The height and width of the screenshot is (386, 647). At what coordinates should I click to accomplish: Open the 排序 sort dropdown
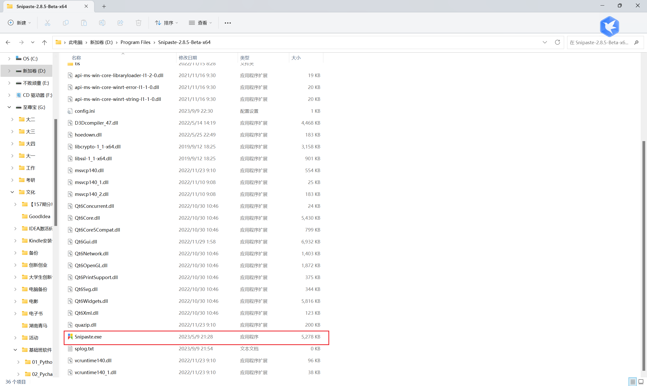click(x=167, y=23)
